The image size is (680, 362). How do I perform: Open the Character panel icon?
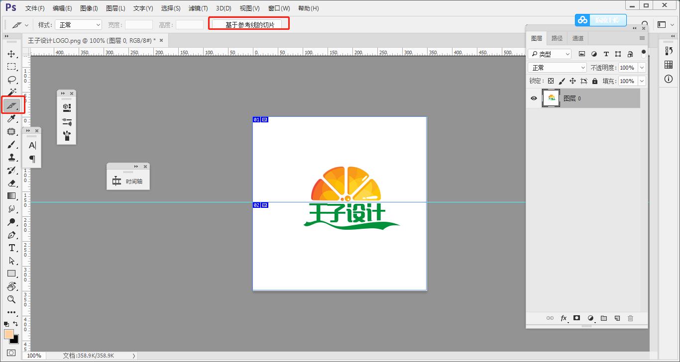click(x=32, y=145)
